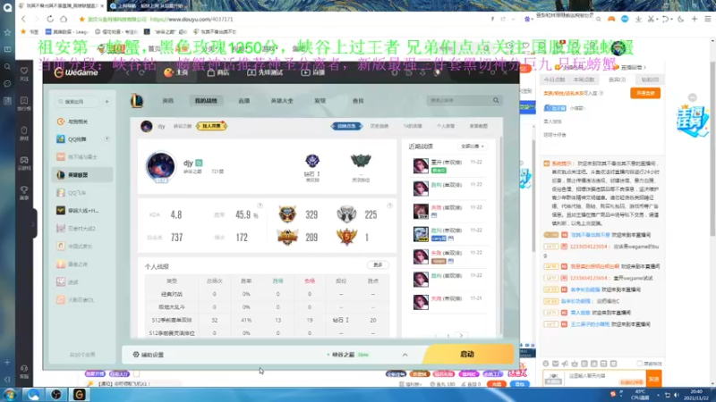Click help question mark beside win rate

(x=260, y=206)
